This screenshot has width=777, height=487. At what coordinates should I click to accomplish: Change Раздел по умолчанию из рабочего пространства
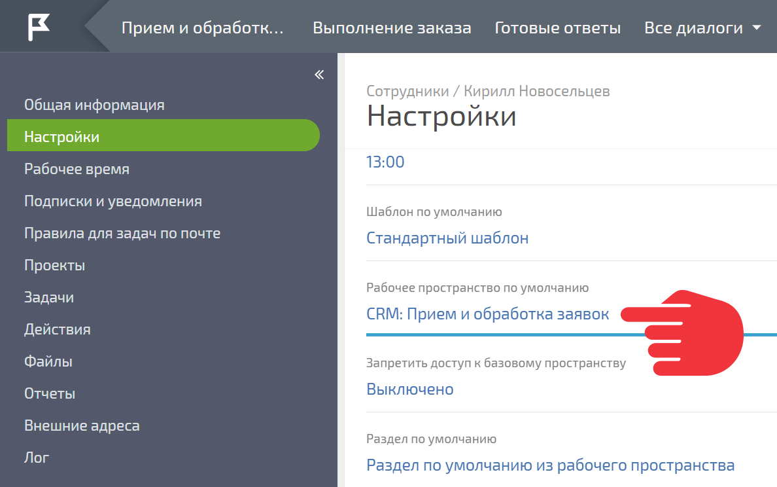550,465
